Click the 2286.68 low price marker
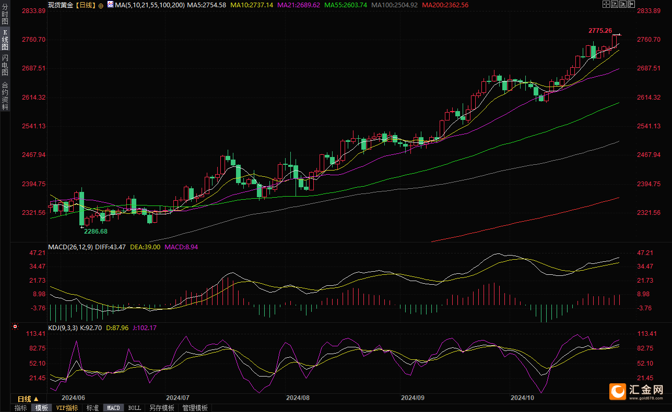This screenshot has width=672, height=412. point(96,231)
